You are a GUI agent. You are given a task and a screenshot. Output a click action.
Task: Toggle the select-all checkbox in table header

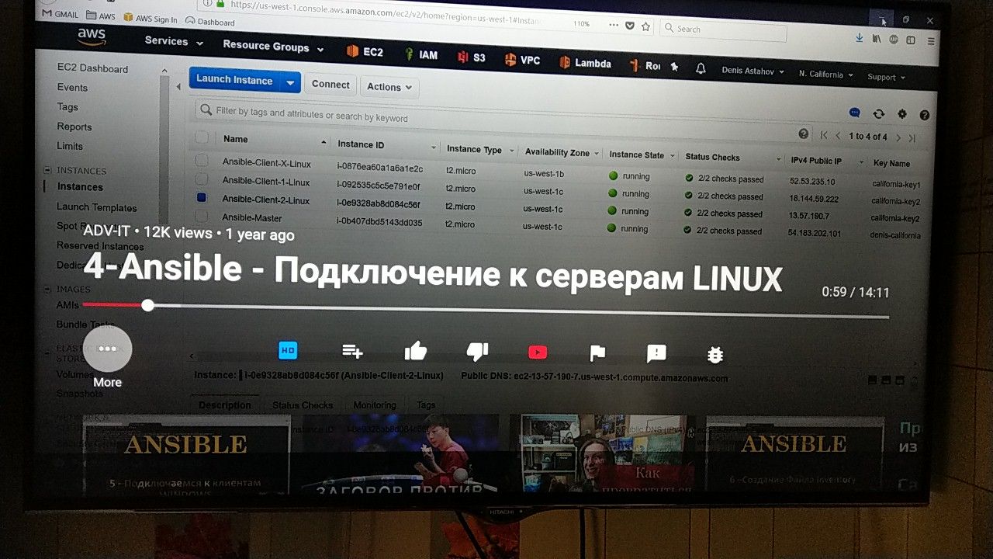tap(202, 137)
